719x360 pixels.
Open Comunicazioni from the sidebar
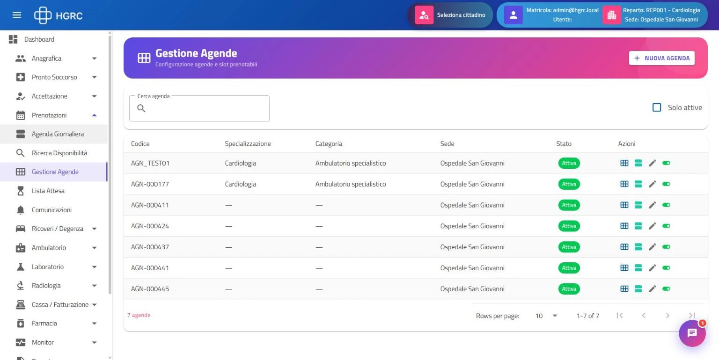pyautogui.click(x=54, y=210)
